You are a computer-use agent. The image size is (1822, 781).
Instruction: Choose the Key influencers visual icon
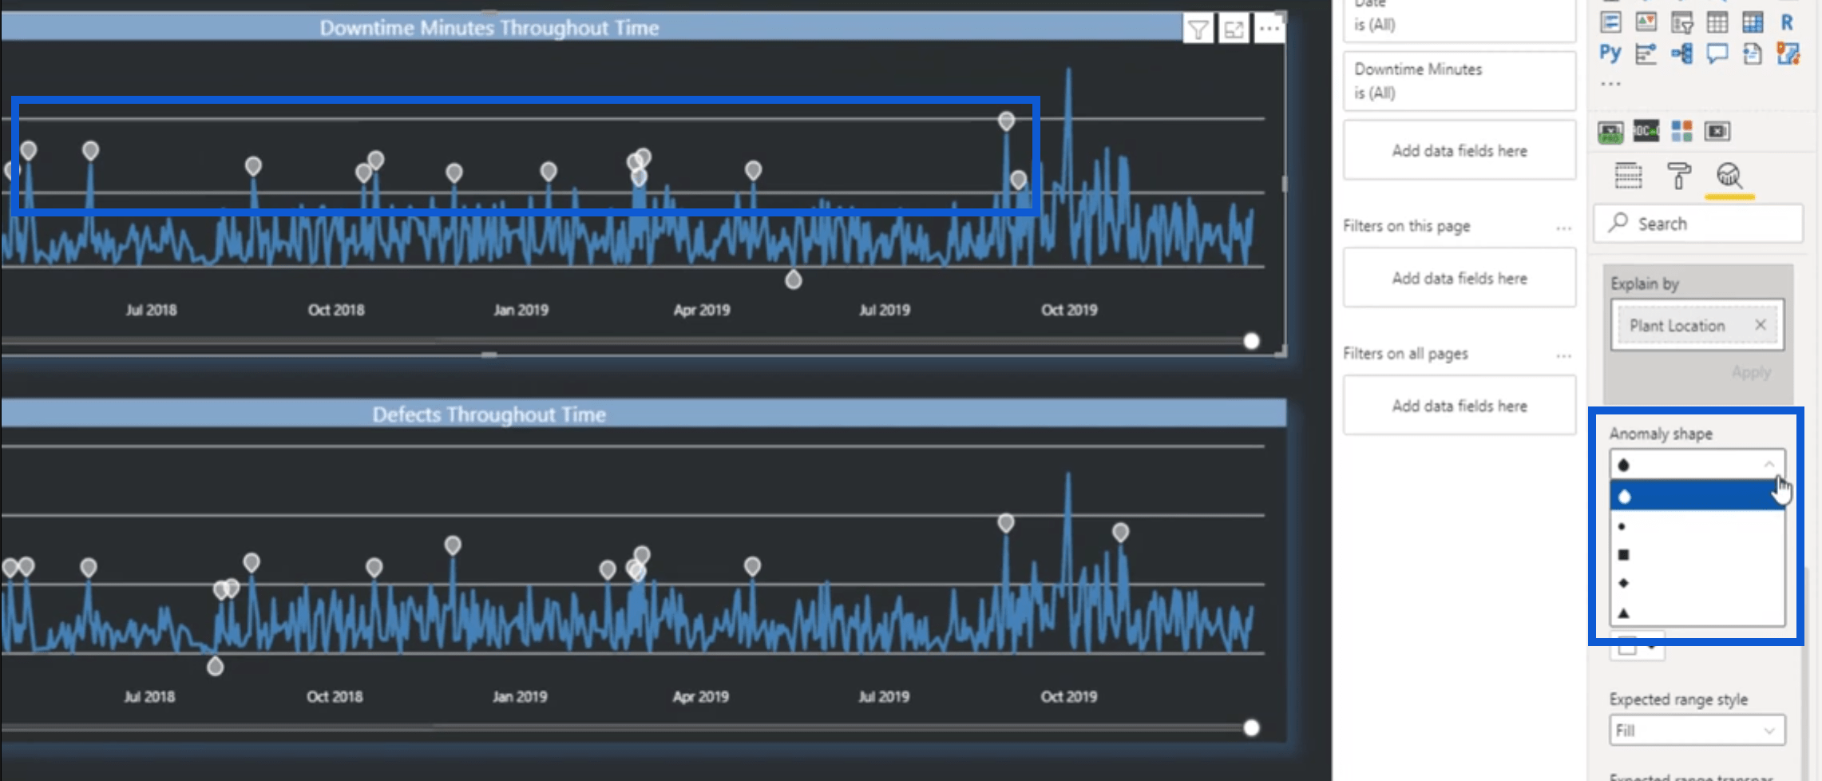click(1646, 54)
